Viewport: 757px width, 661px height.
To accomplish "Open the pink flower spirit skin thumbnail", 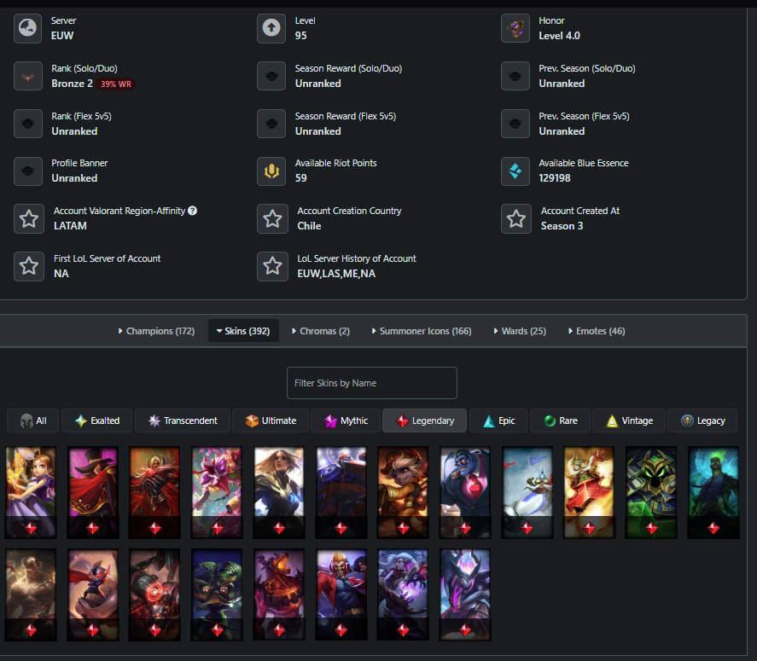I will pyautogui.click(x=217, y=492).
